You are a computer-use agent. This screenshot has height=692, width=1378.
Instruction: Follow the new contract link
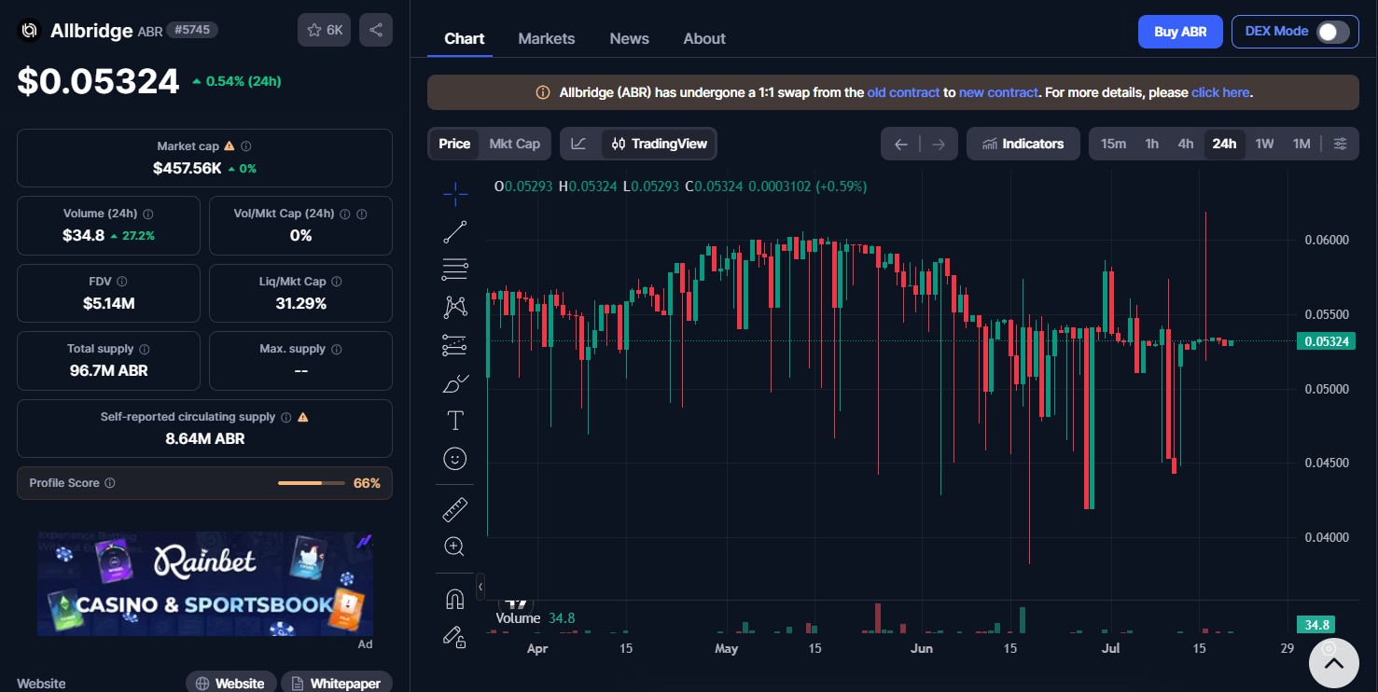point(998,93)
